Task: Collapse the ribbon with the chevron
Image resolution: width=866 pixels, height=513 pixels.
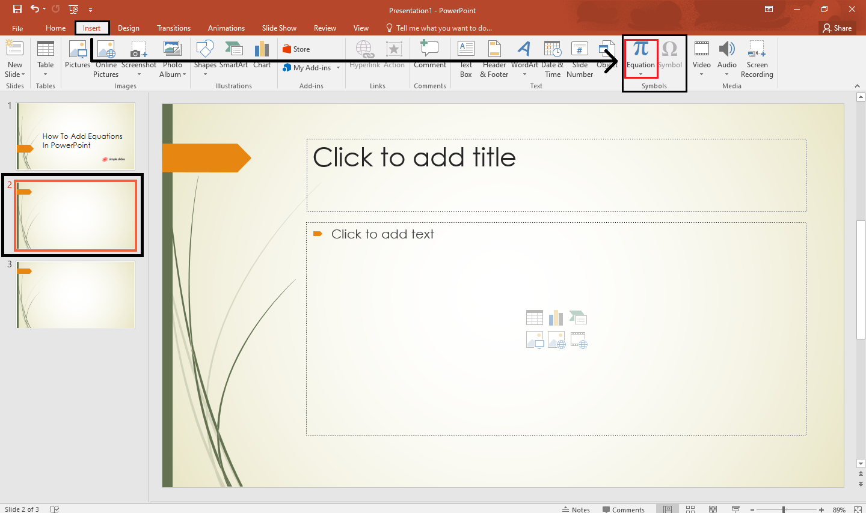Action: tap(857, 86)
